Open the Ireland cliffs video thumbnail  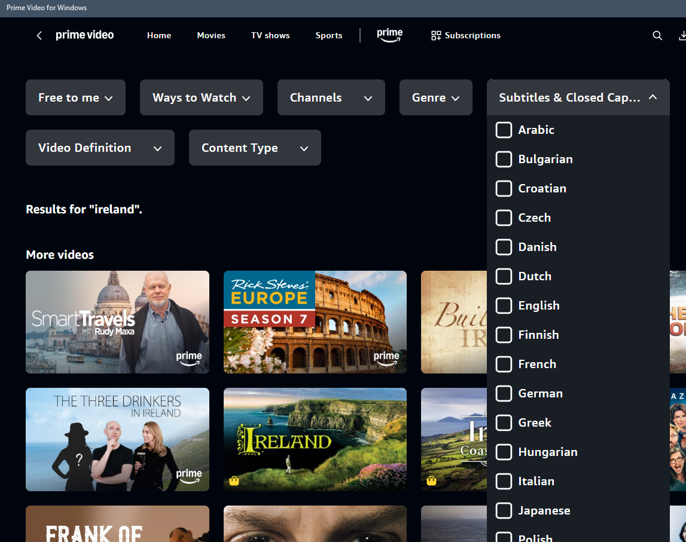tap(315, 439)
